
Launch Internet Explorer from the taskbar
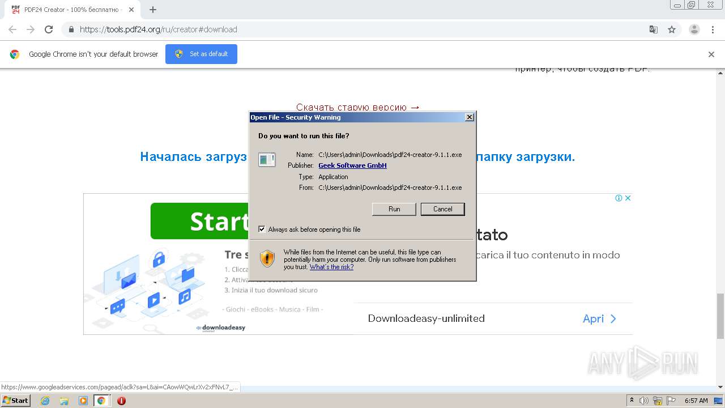point(45,401)
